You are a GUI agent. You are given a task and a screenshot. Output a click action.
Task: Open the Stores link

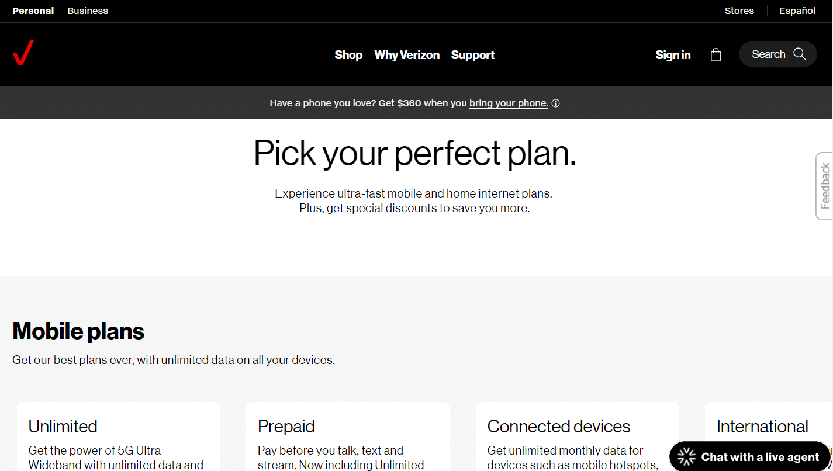point(739,11)
